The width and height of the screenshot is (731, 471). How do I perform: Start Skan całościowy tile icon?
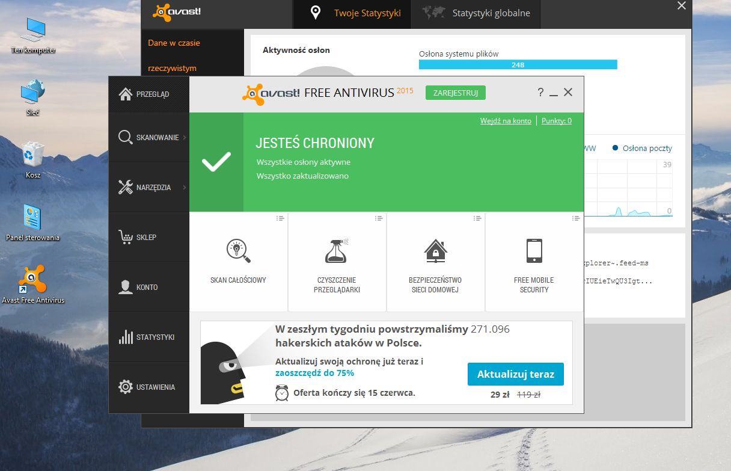point(238,251)
